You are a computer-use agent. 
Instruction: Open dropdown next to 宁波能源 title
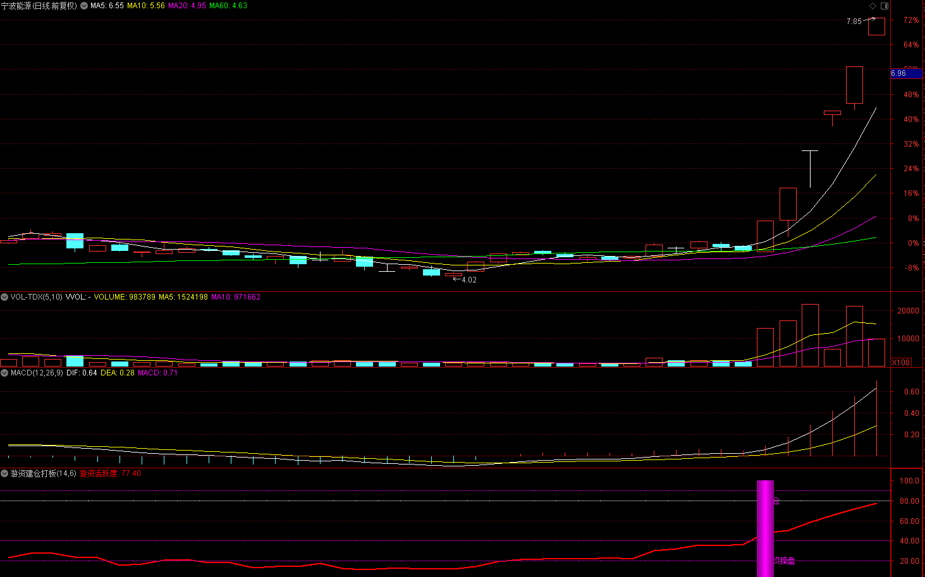84,6
